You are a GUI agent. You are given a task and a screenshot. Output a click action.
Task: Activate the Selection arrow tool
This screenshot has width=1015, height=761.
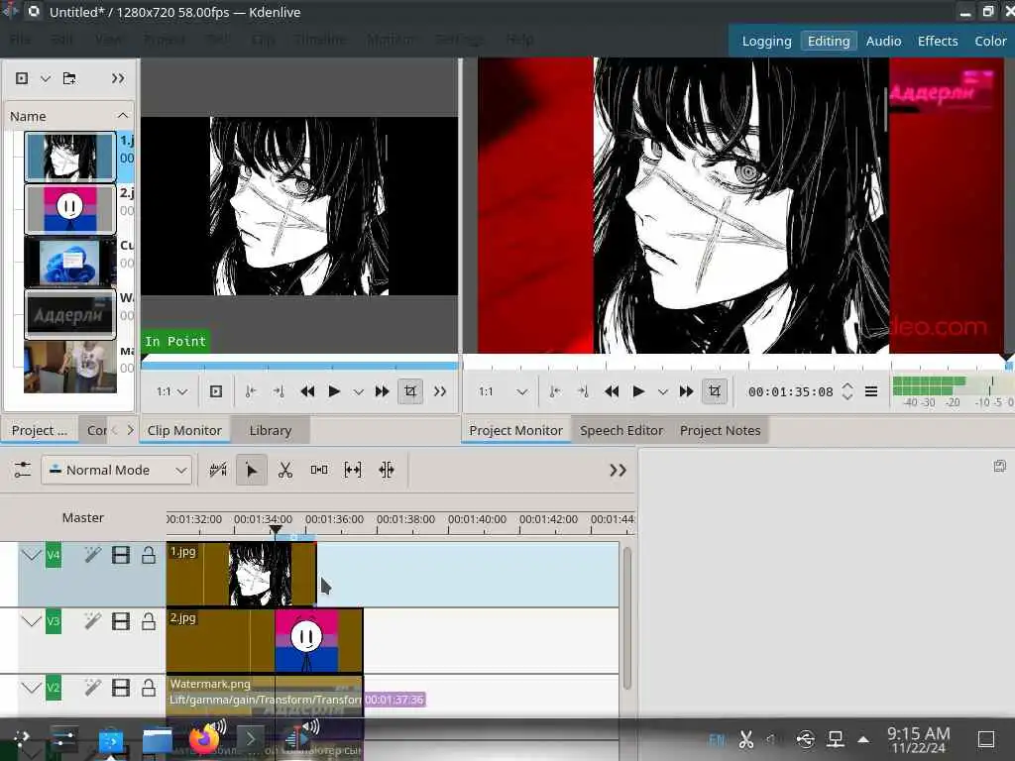pos(251,470)
